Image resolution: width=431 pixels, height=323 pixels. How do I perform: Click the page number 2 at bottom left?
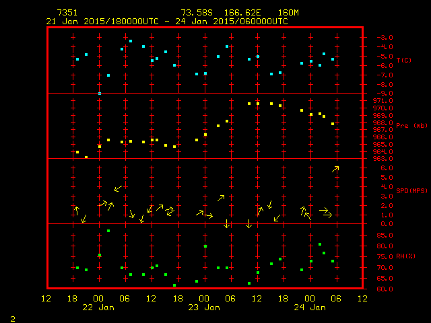pos(13,319)
